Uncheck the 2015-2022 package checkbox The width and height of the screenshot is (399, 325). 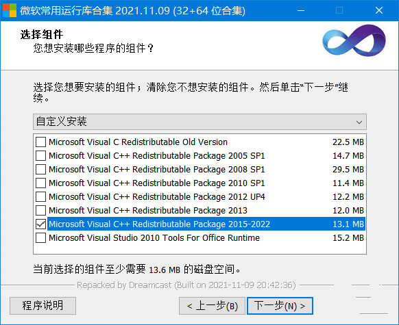coord(40,224)
